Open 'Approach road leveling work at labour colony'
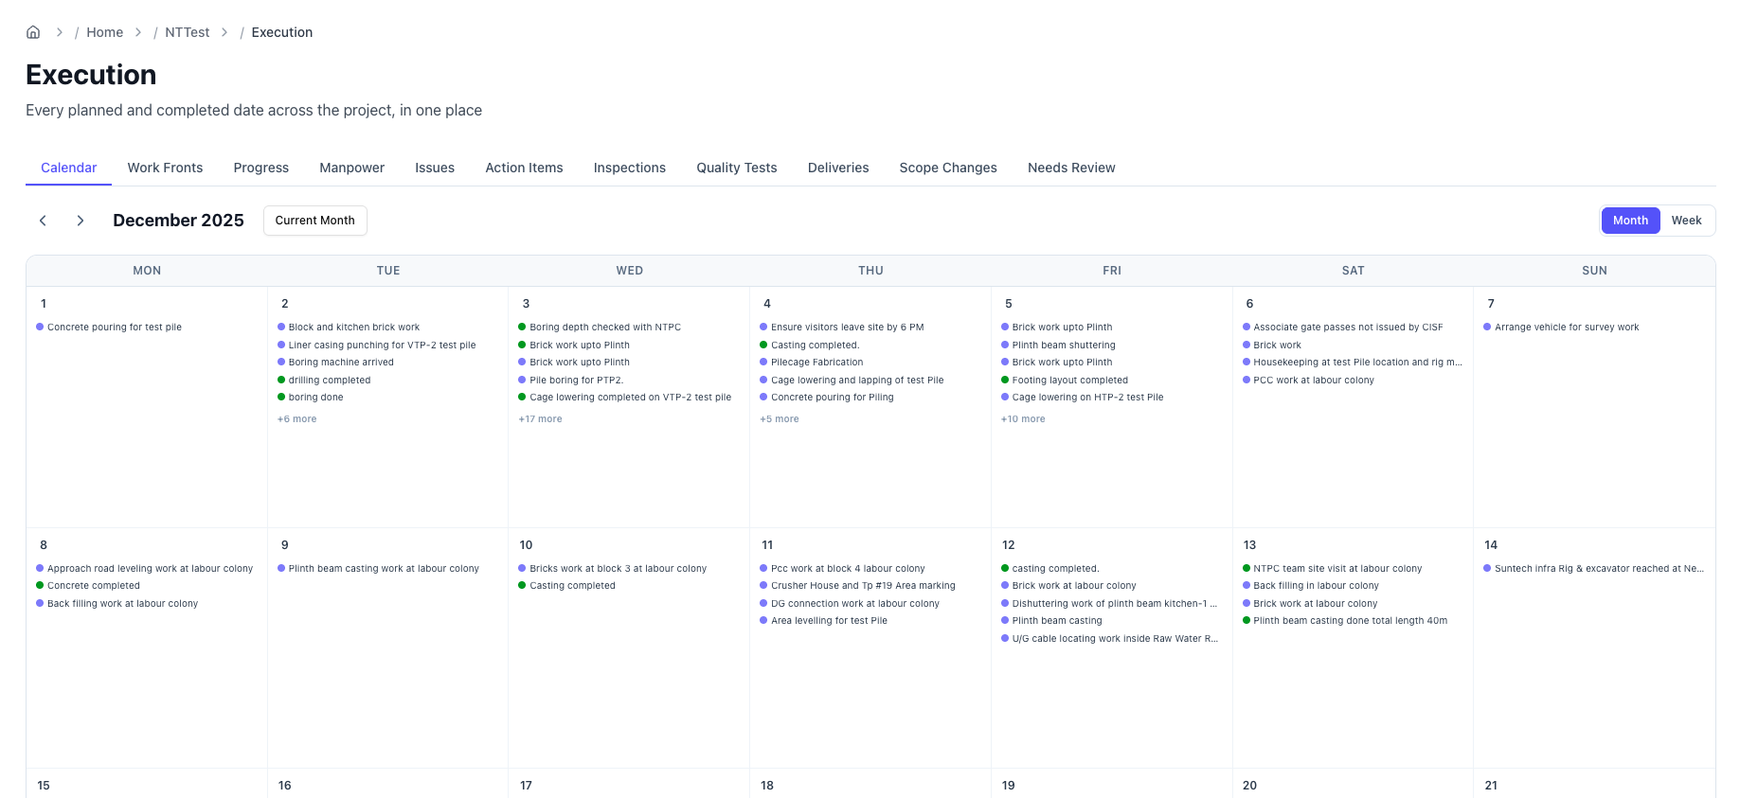The height and width of the screenshot is (798, 1740). pyautogui.click(x=145, y=569)
